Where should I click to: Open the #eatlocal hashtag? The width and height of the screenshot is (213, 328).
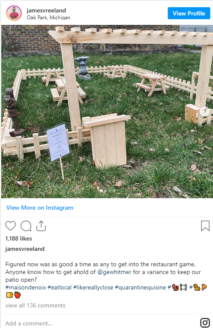coord(60,287)
